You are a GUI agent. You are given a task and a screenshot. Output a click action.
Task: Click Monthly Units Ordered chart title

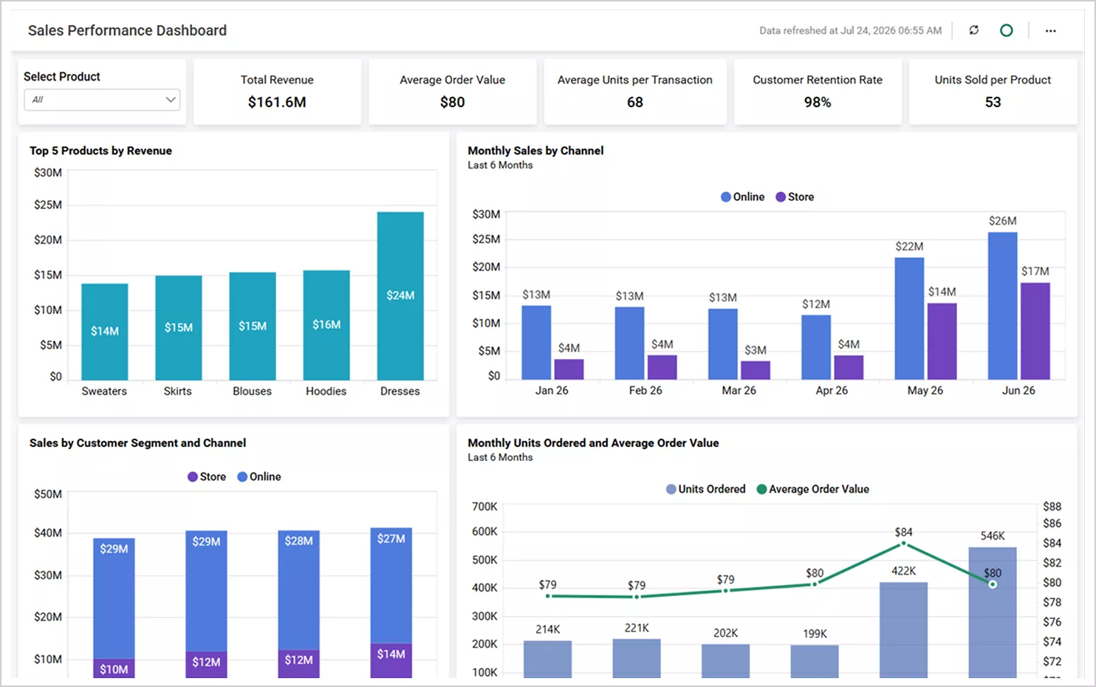(x=593, y=443)
